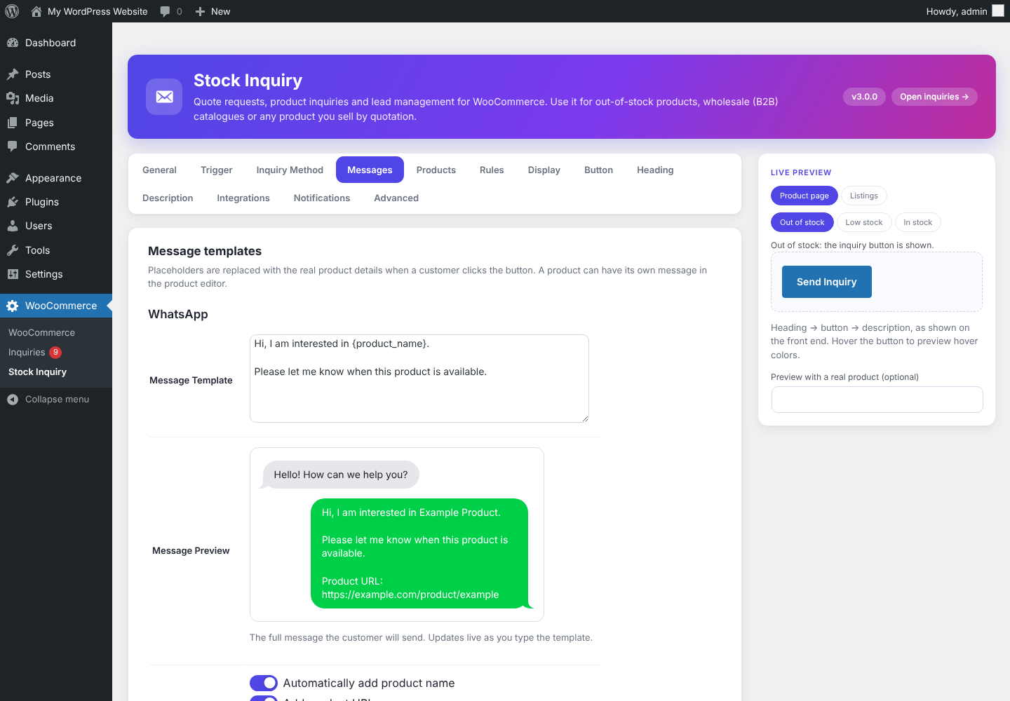Click the plus icon next to New

(200, 11)
